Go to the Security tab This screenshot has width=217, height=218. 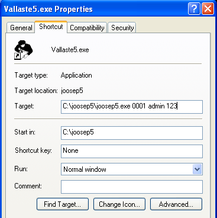tap(122, 28)
